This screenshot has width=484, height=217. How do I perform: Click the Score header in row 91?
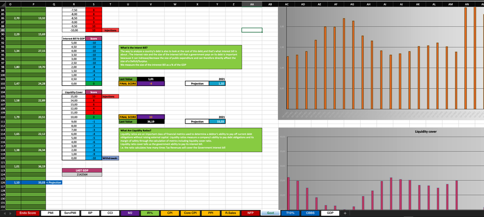click(94, 39)
